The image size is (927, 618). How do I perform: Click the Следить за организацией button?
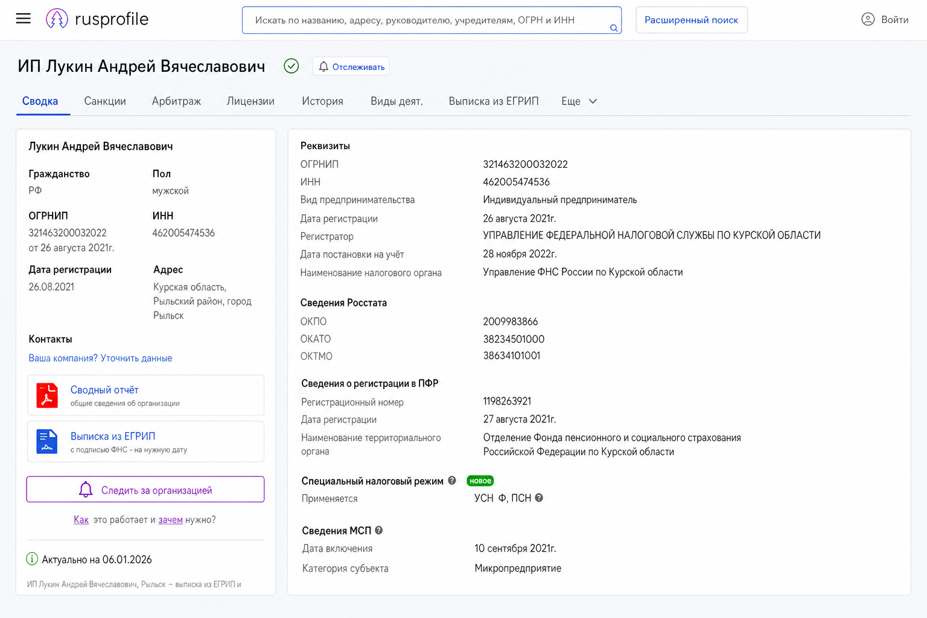coord(145,489)
